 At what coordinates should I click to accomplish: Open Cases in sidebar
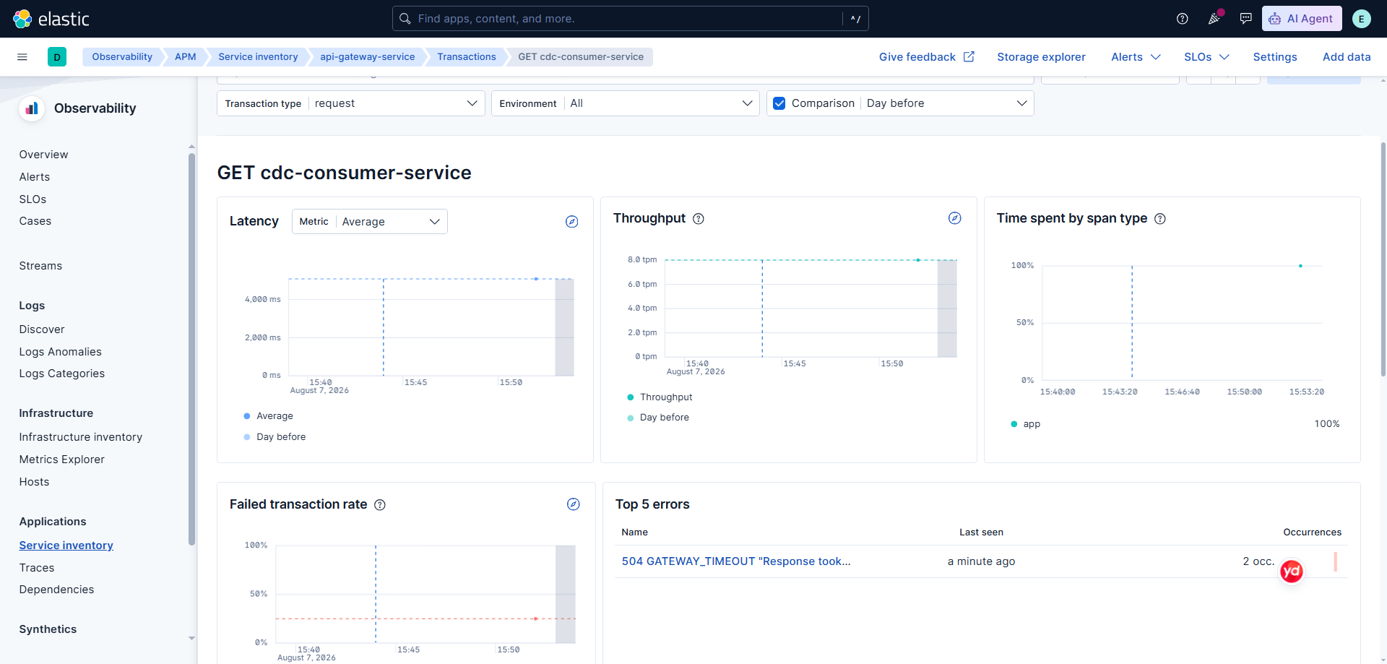tap(35, 221)
